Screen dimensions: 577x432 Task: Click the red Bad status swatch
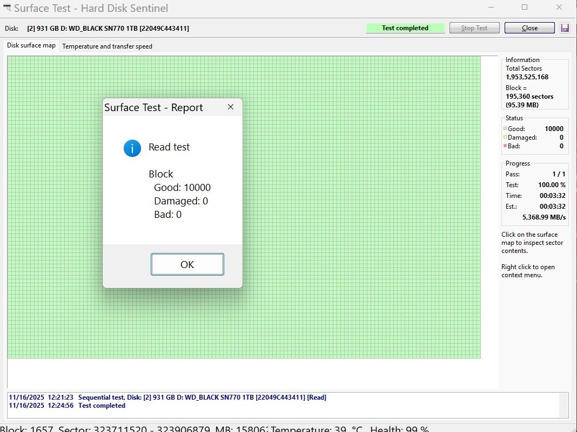pos(505,146)
